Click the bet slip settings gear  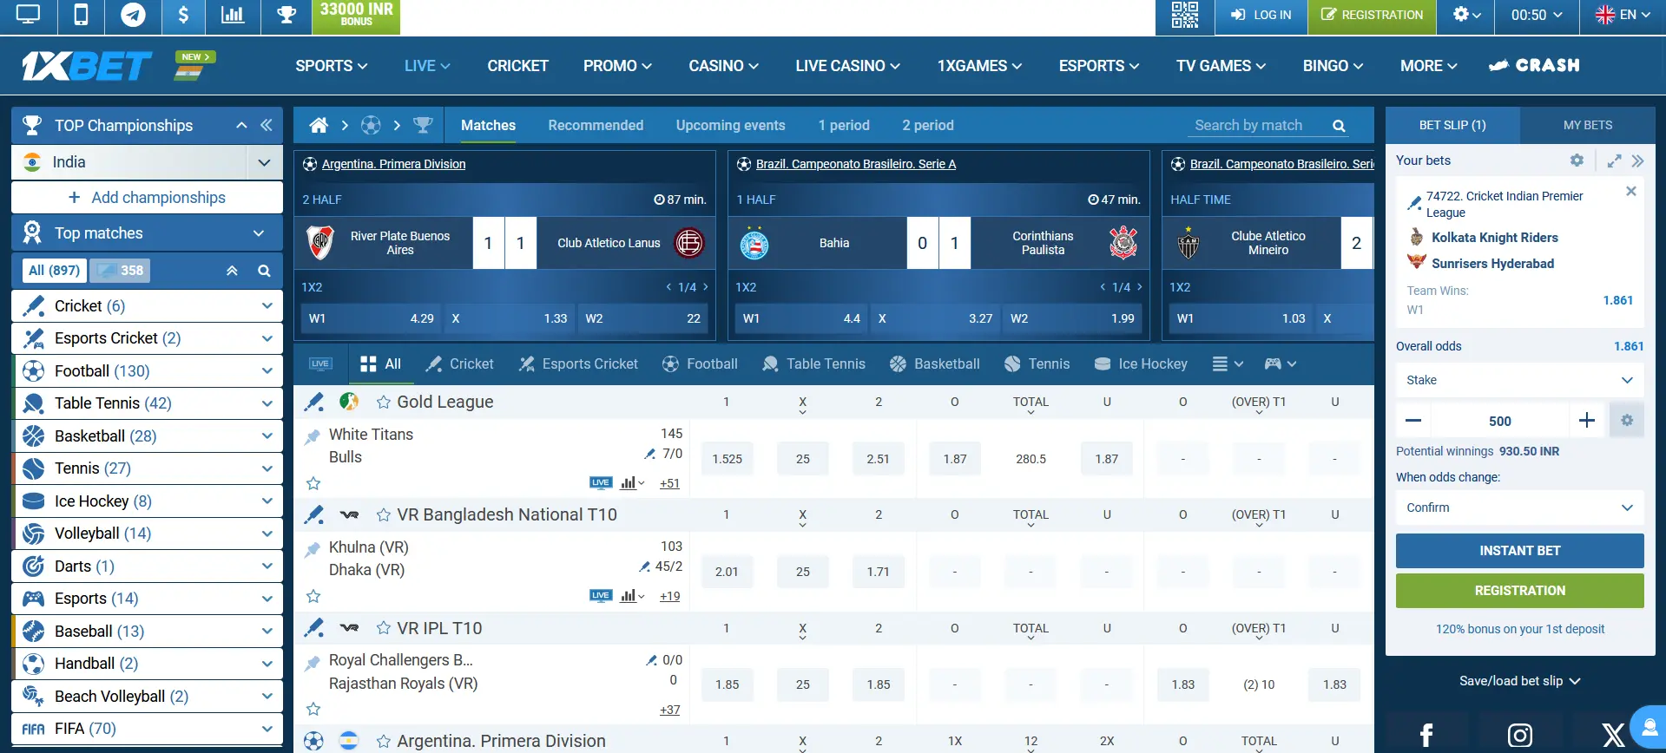point(1577,160)
